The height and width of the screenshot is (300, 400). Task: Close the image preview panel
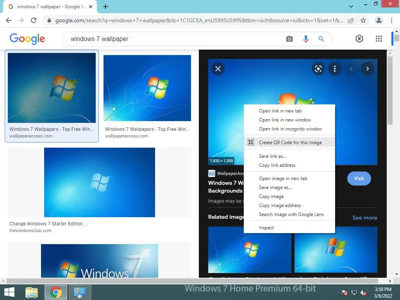click(x=218, y=69)
